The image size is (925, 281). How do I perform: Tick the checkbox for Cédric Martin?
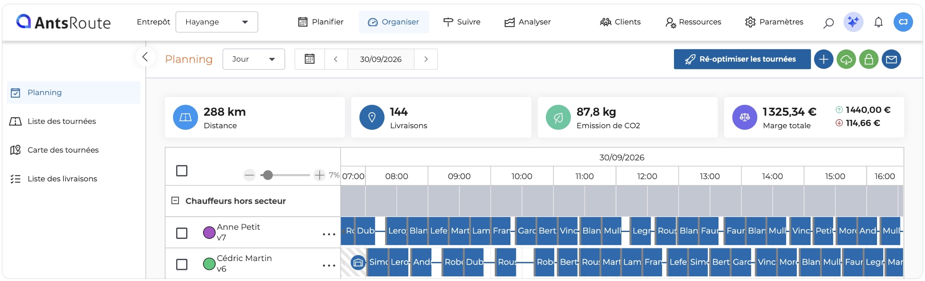(182, 265)
